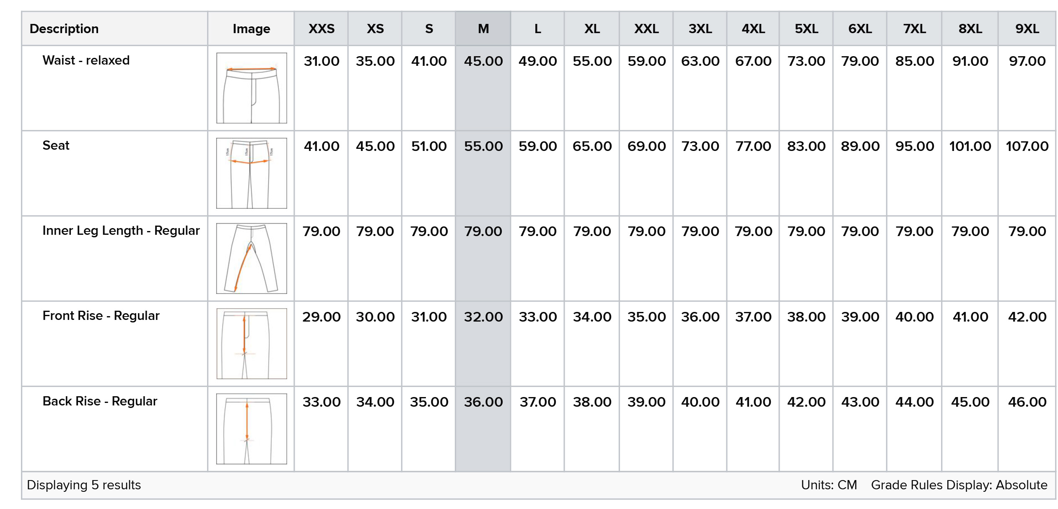Click the 4XL size column header
Screen dimensions: 1058x509
pyautogui.click(x=753, y=29)
